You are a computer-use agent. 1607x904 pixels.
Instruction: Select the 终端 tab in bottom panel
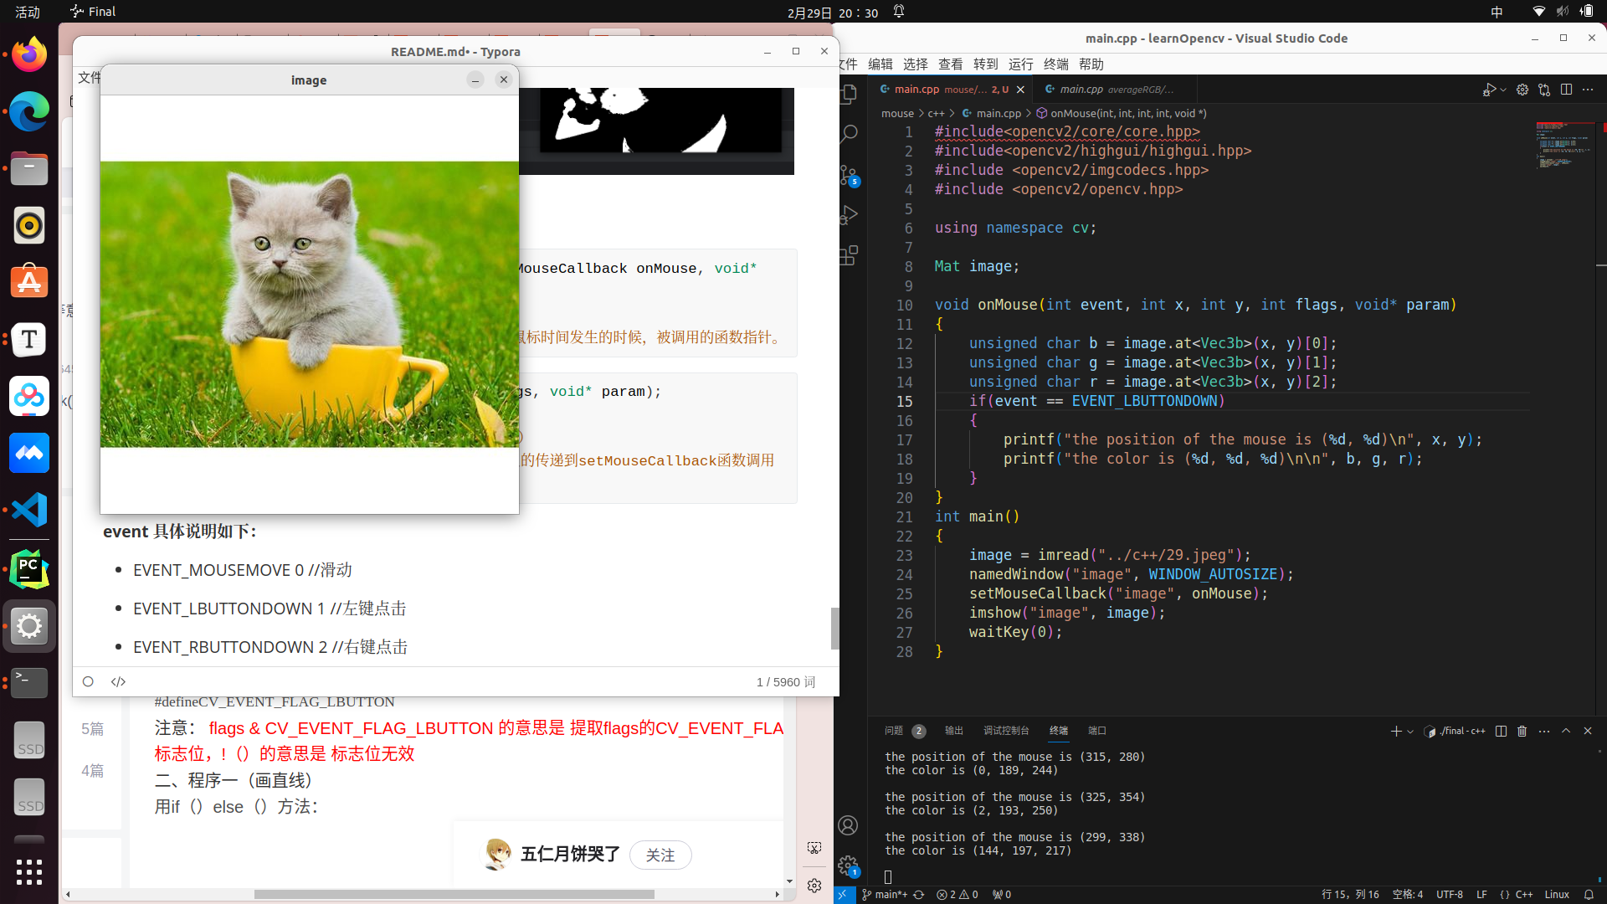tap(1057, 731)
